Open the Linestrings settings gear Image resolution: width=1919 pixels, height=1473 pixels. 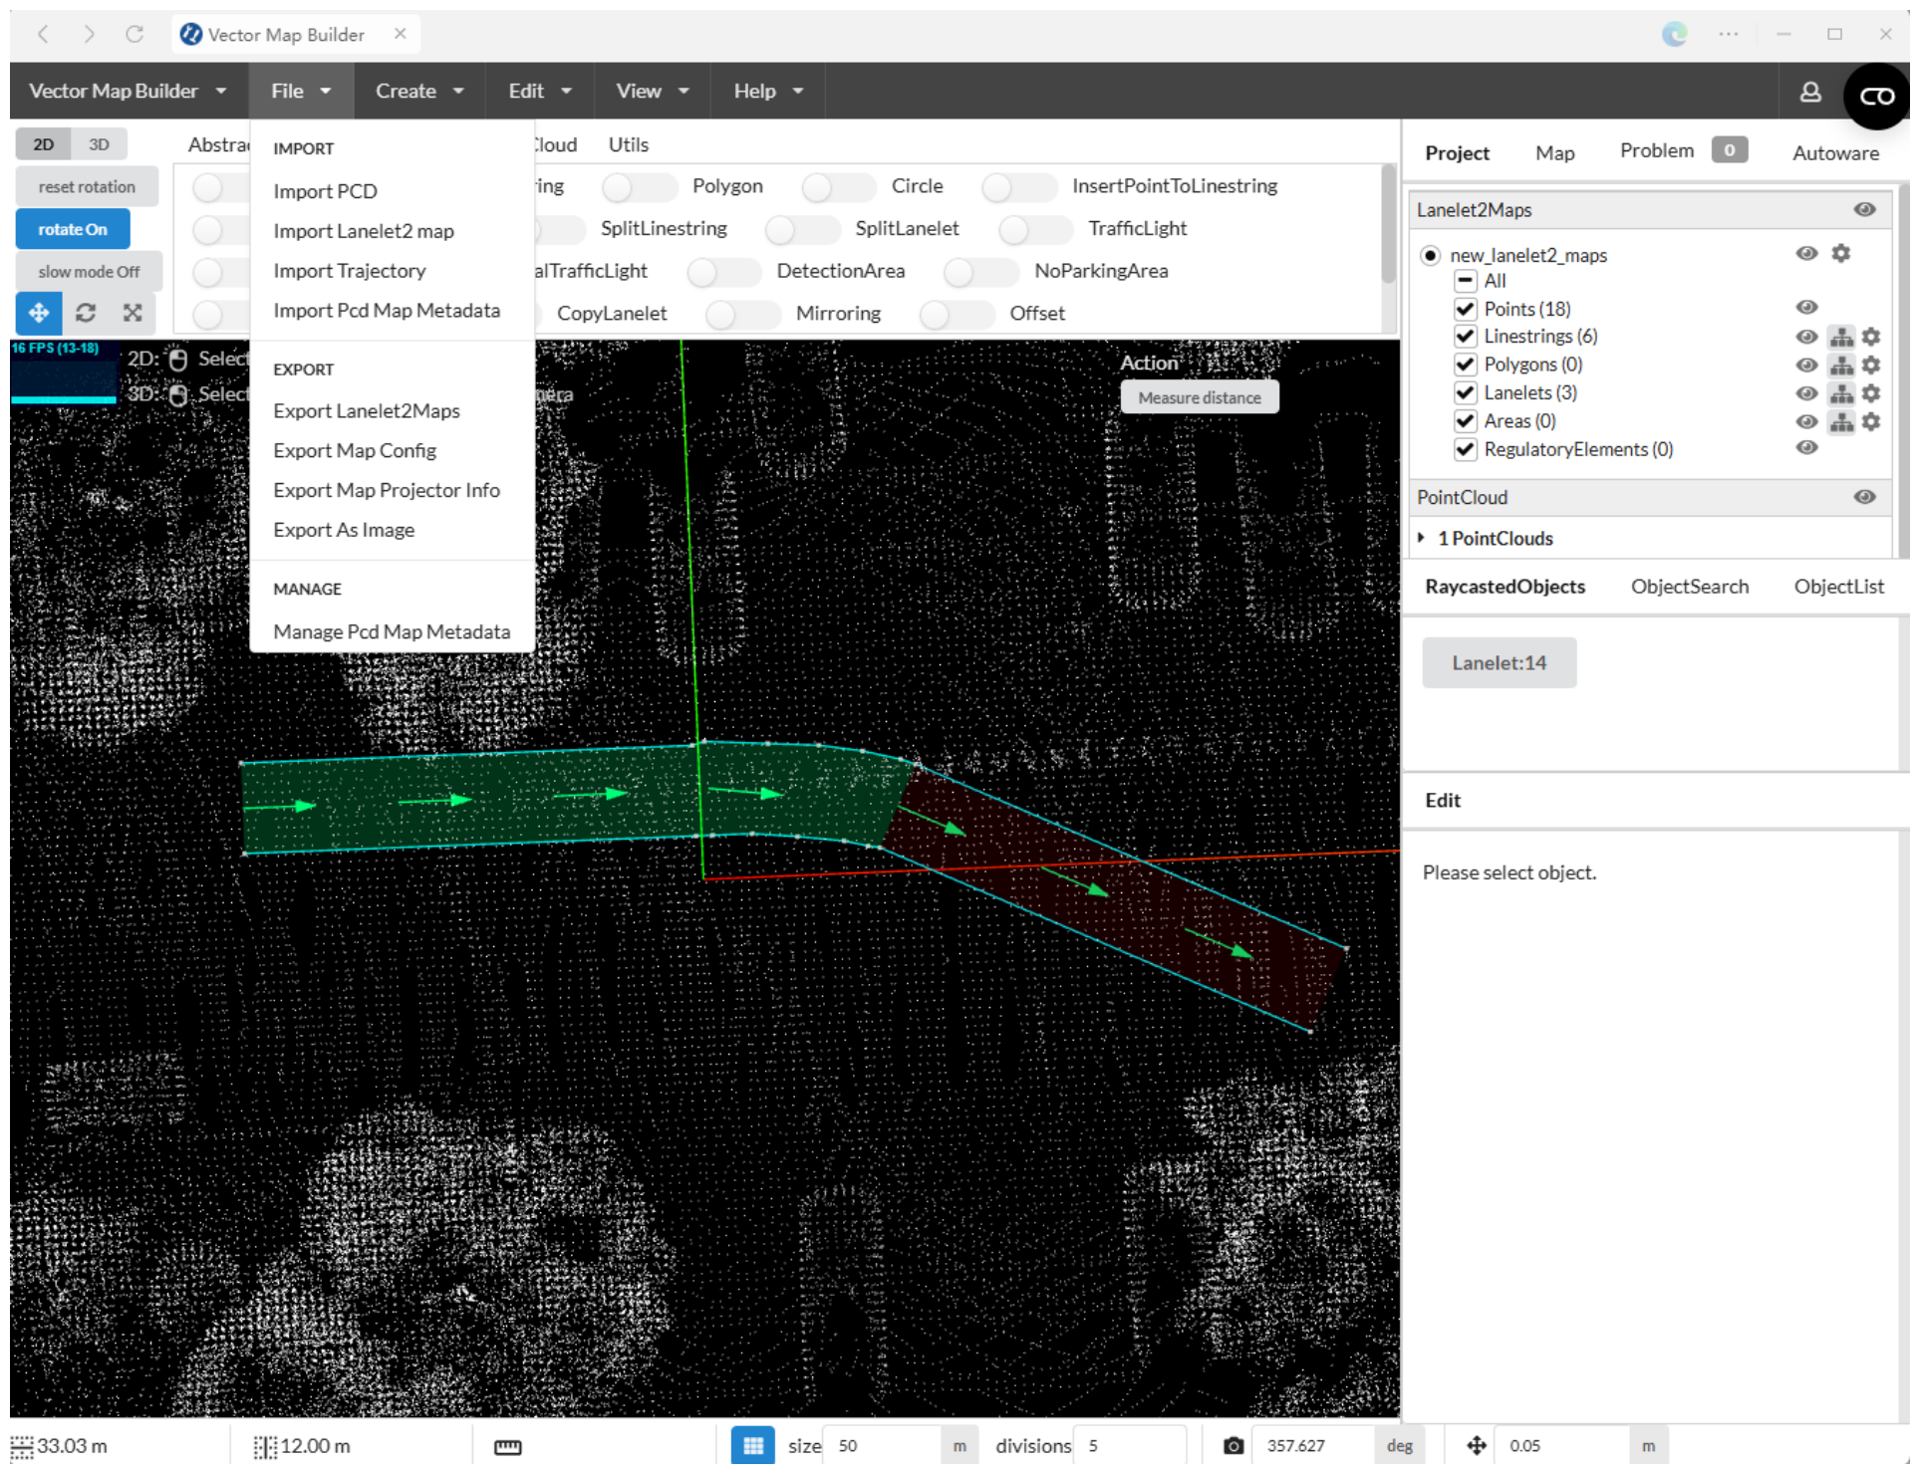[1871, 337]
